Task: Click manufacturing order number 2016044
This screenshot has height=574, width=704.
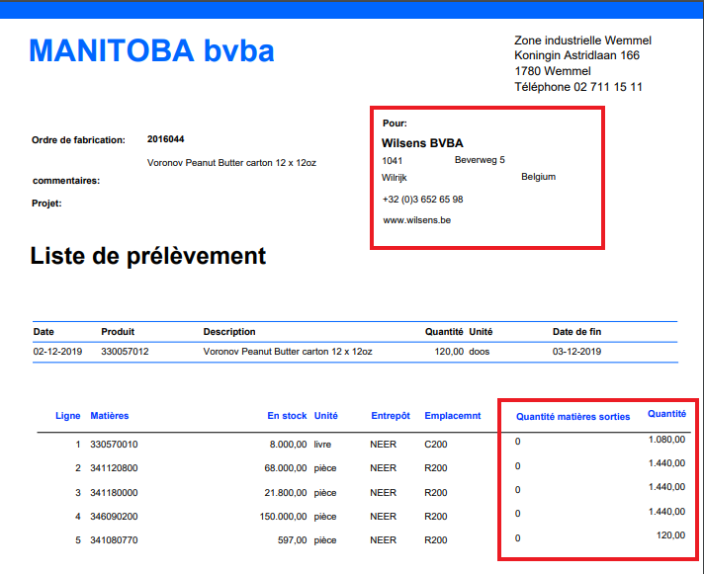Action: point(166,139)
